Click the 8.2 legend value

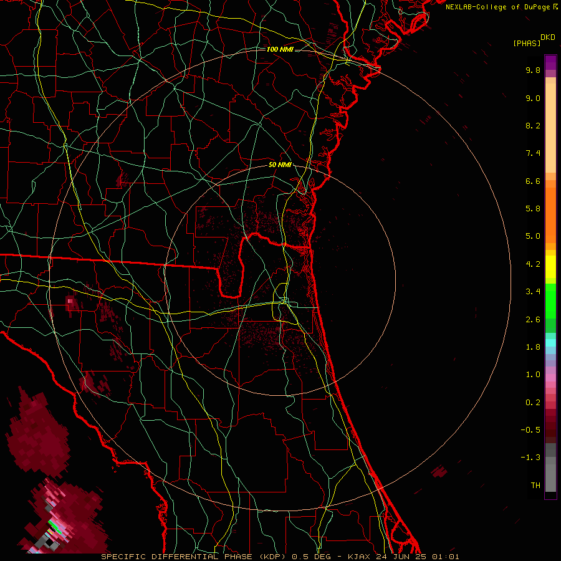[533, 125]
